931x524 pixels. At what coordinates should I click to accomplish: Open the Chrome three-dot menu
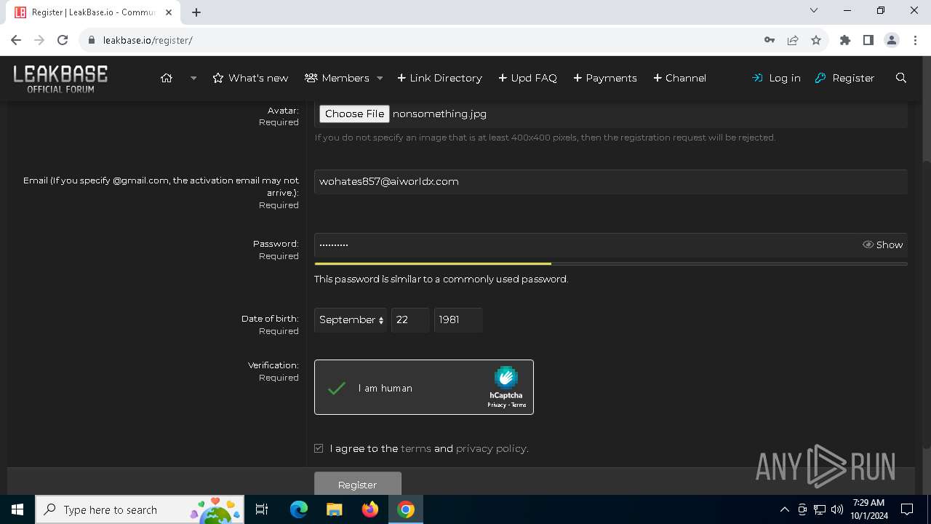[915, 40]
